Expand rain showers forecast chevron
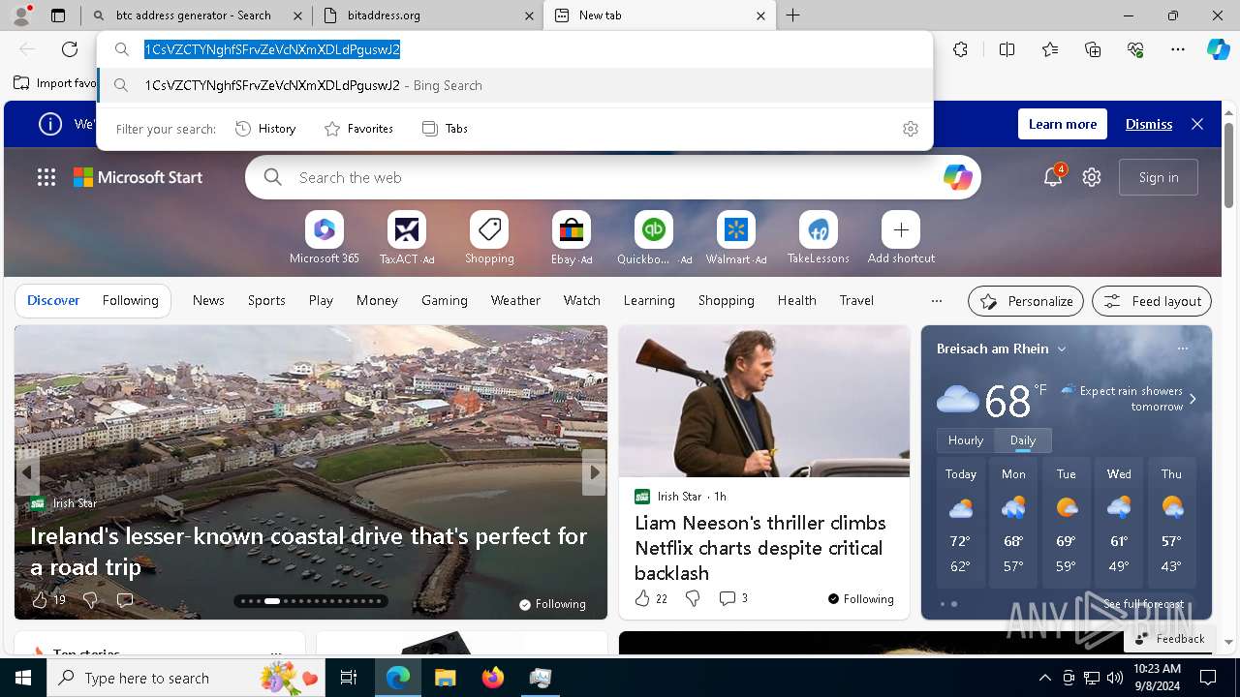The height and width of the screenshot is (697, 1240). (x=1193, y=399)
